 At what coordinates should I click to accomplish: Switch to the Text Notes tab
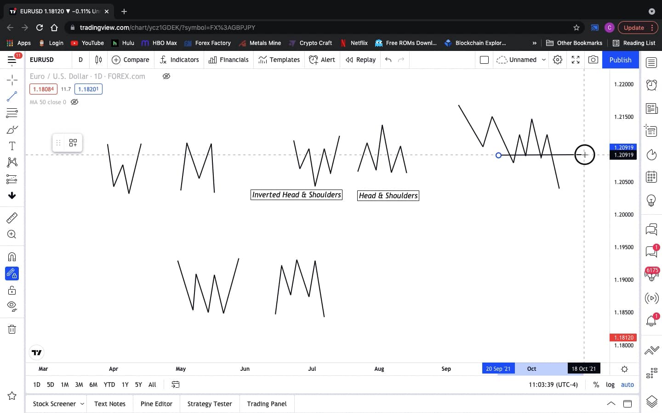tap(110, 404)
